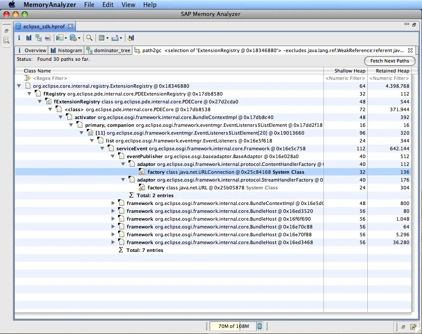Select the [11] ListElement[20] array row
The height and width of the screenshot is (334, 422).
tap(213, 133)
